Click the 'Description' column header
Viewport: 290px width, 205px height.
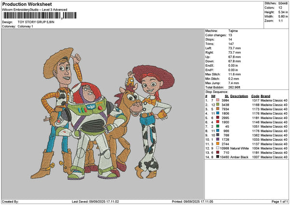[239, 96]
